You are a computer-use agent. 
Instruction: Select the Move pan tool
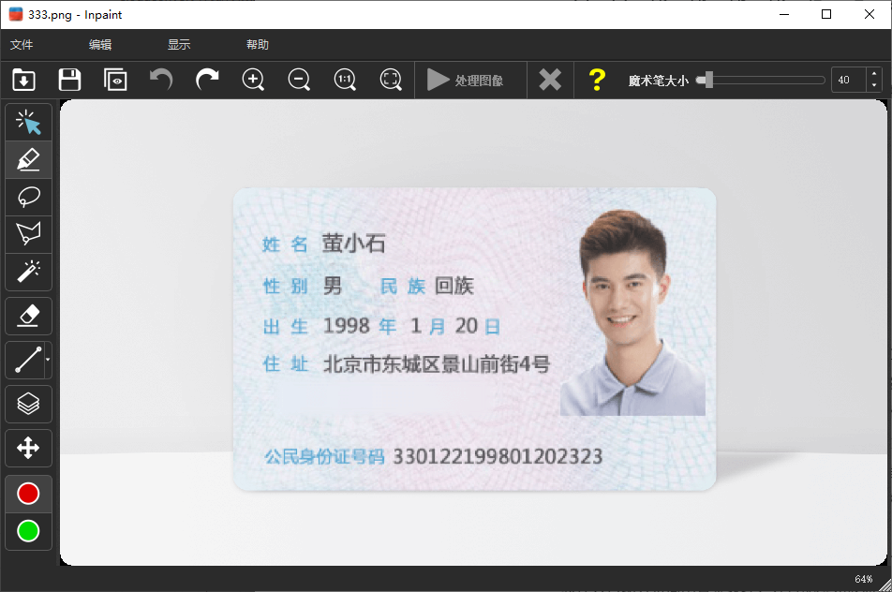[x=28, y=448]
